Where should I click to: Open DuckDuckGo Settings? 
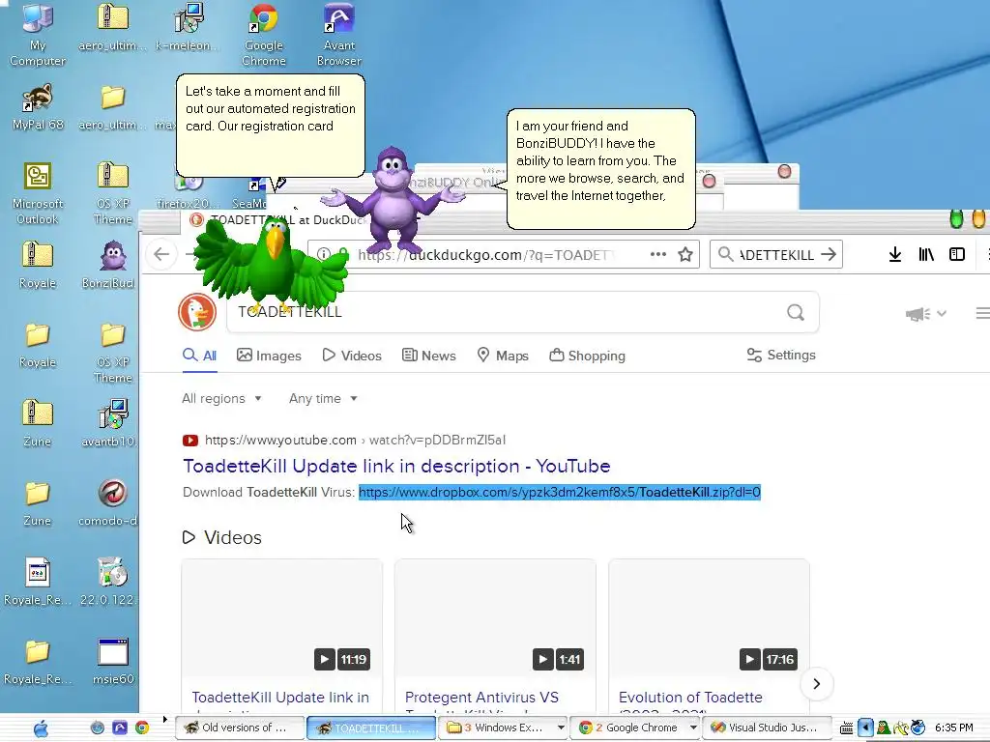coord(781,355)
